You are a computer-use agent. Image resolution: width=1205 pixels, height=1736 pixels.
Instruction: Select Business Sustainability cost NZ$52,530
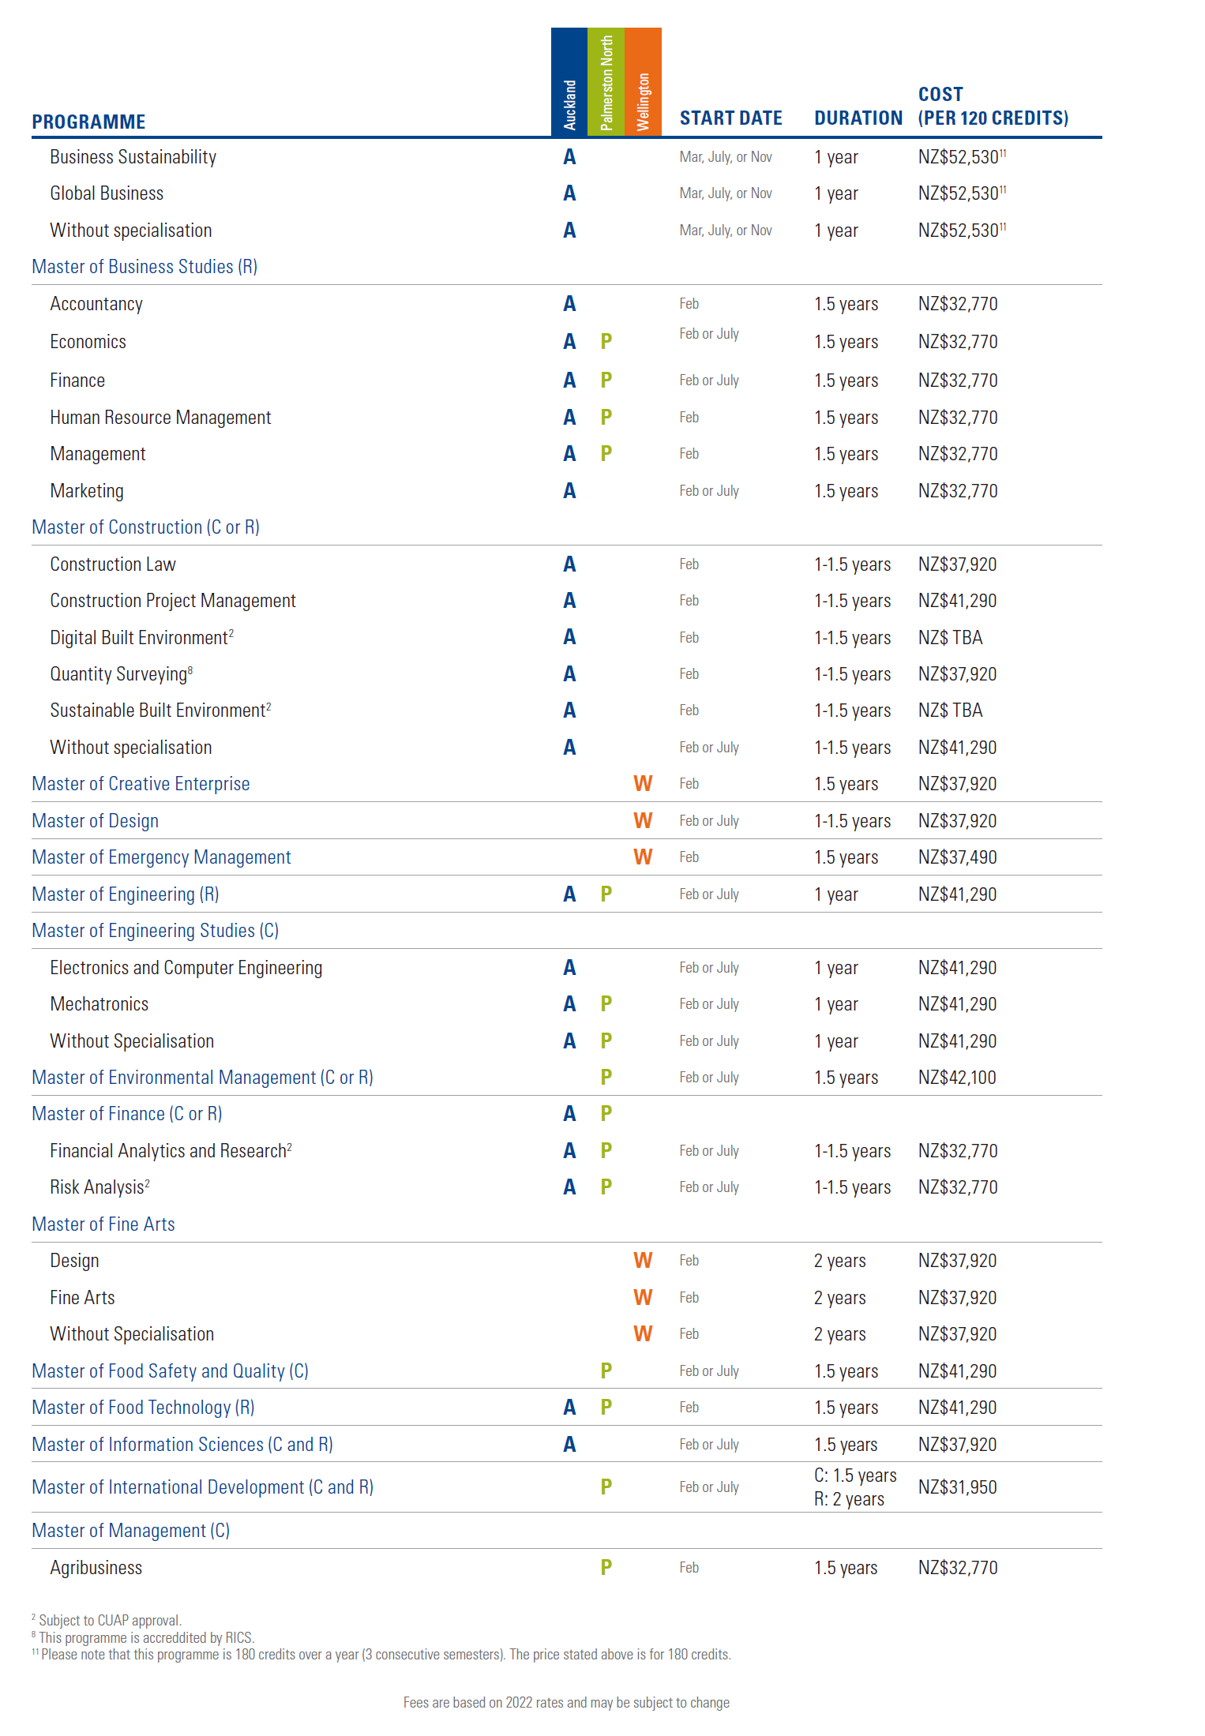click(x=962, y=157)
